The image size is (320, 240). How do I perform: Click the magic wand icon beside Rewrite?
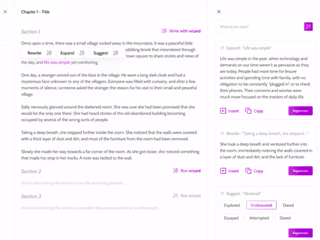49,53
